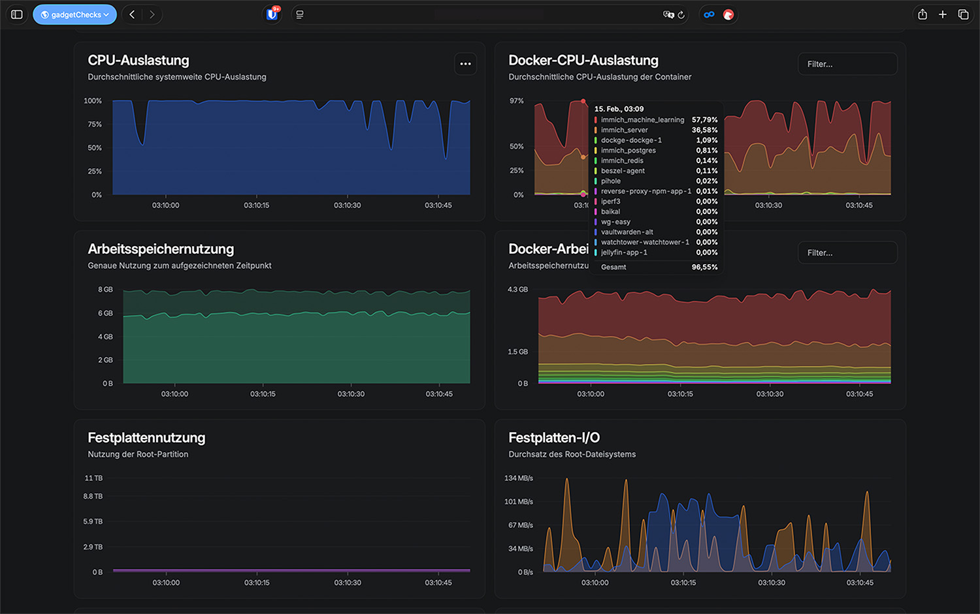Click the Docker-CPU-Auslastung Filter field
This screenshot has height=614, width=980.
tap(847, 64)
